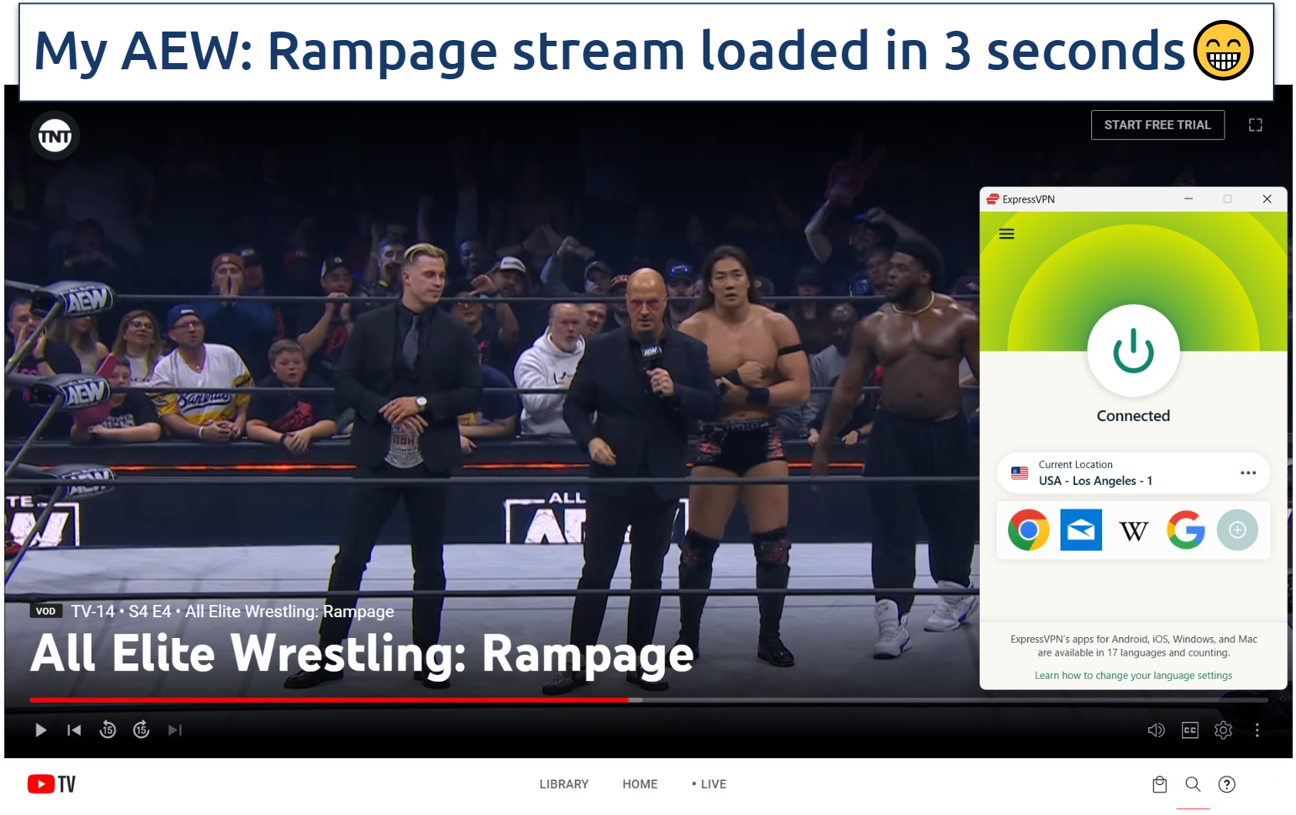The width and height of the screenshot is (1296, 815).
Task: Click the Start Free Trial button
Action: pos(1157,125)
